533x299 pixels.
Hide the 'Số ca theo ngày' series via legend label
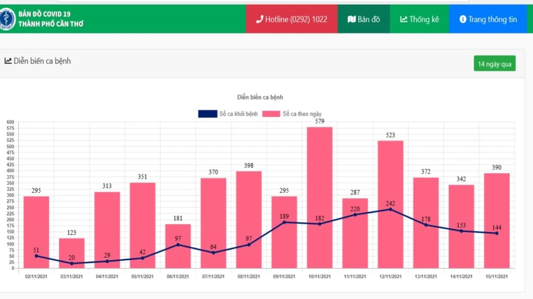(302, 114)
